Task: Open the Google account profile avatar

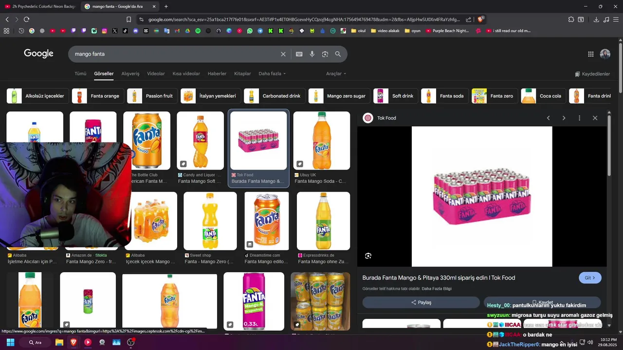Action: [605, 54]
